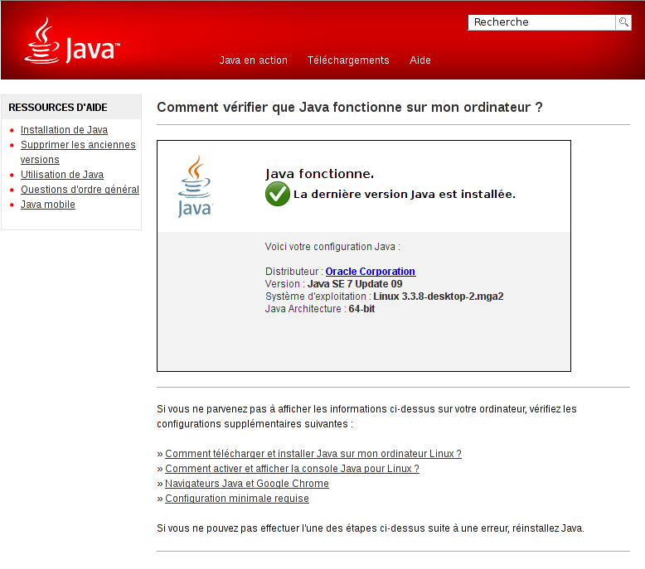Open the Installation de Java link
Viewport: 645px width, 569px height.
[x=64, y=130]
